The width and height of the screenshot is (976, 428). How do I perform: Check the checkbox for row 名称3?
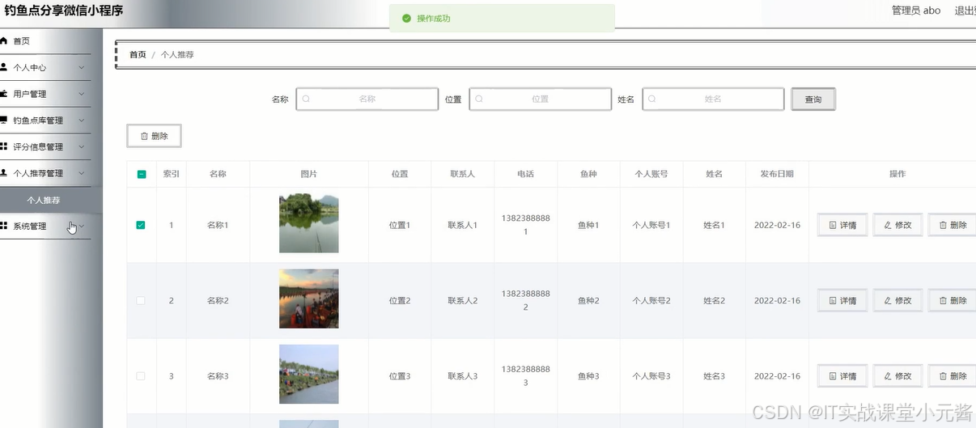[x=141, y=376]
